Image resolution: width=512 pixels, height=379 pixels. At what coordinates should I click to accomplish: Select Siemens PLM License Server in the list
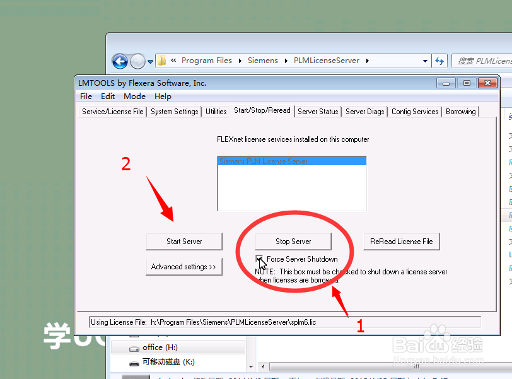click(x=292, y=161)
